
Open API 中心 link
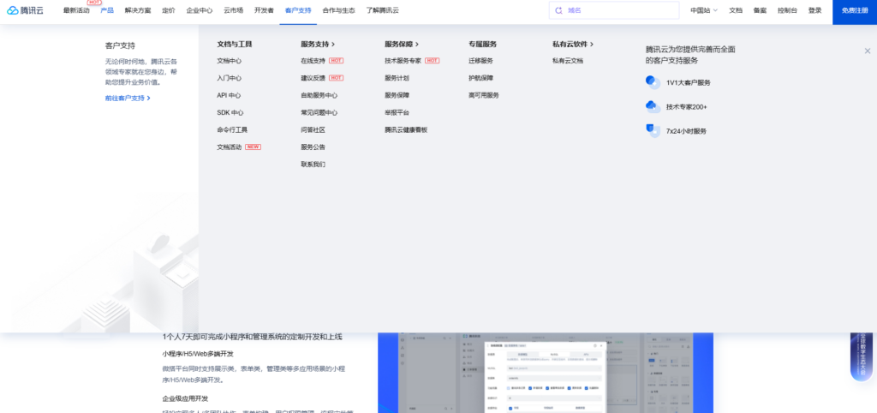pos(229,95)
